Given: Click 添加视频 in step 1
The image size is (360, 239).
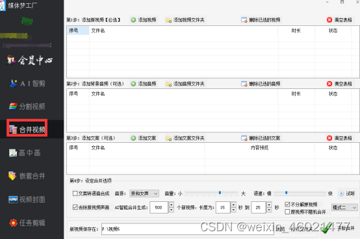Looking at the screenshot, I should point(144,20).
